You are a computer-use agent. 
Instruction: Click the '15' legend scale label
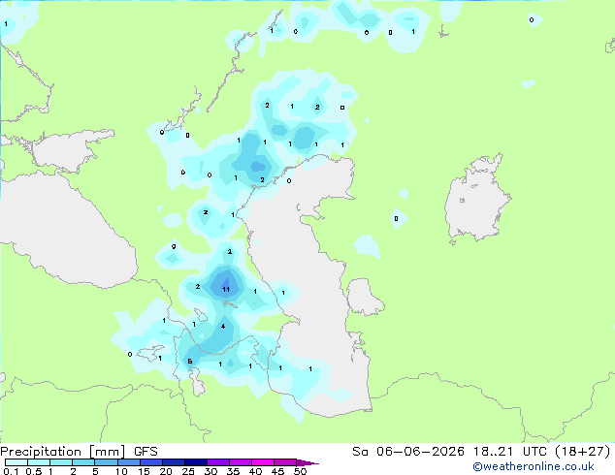[x=144, y=471]
